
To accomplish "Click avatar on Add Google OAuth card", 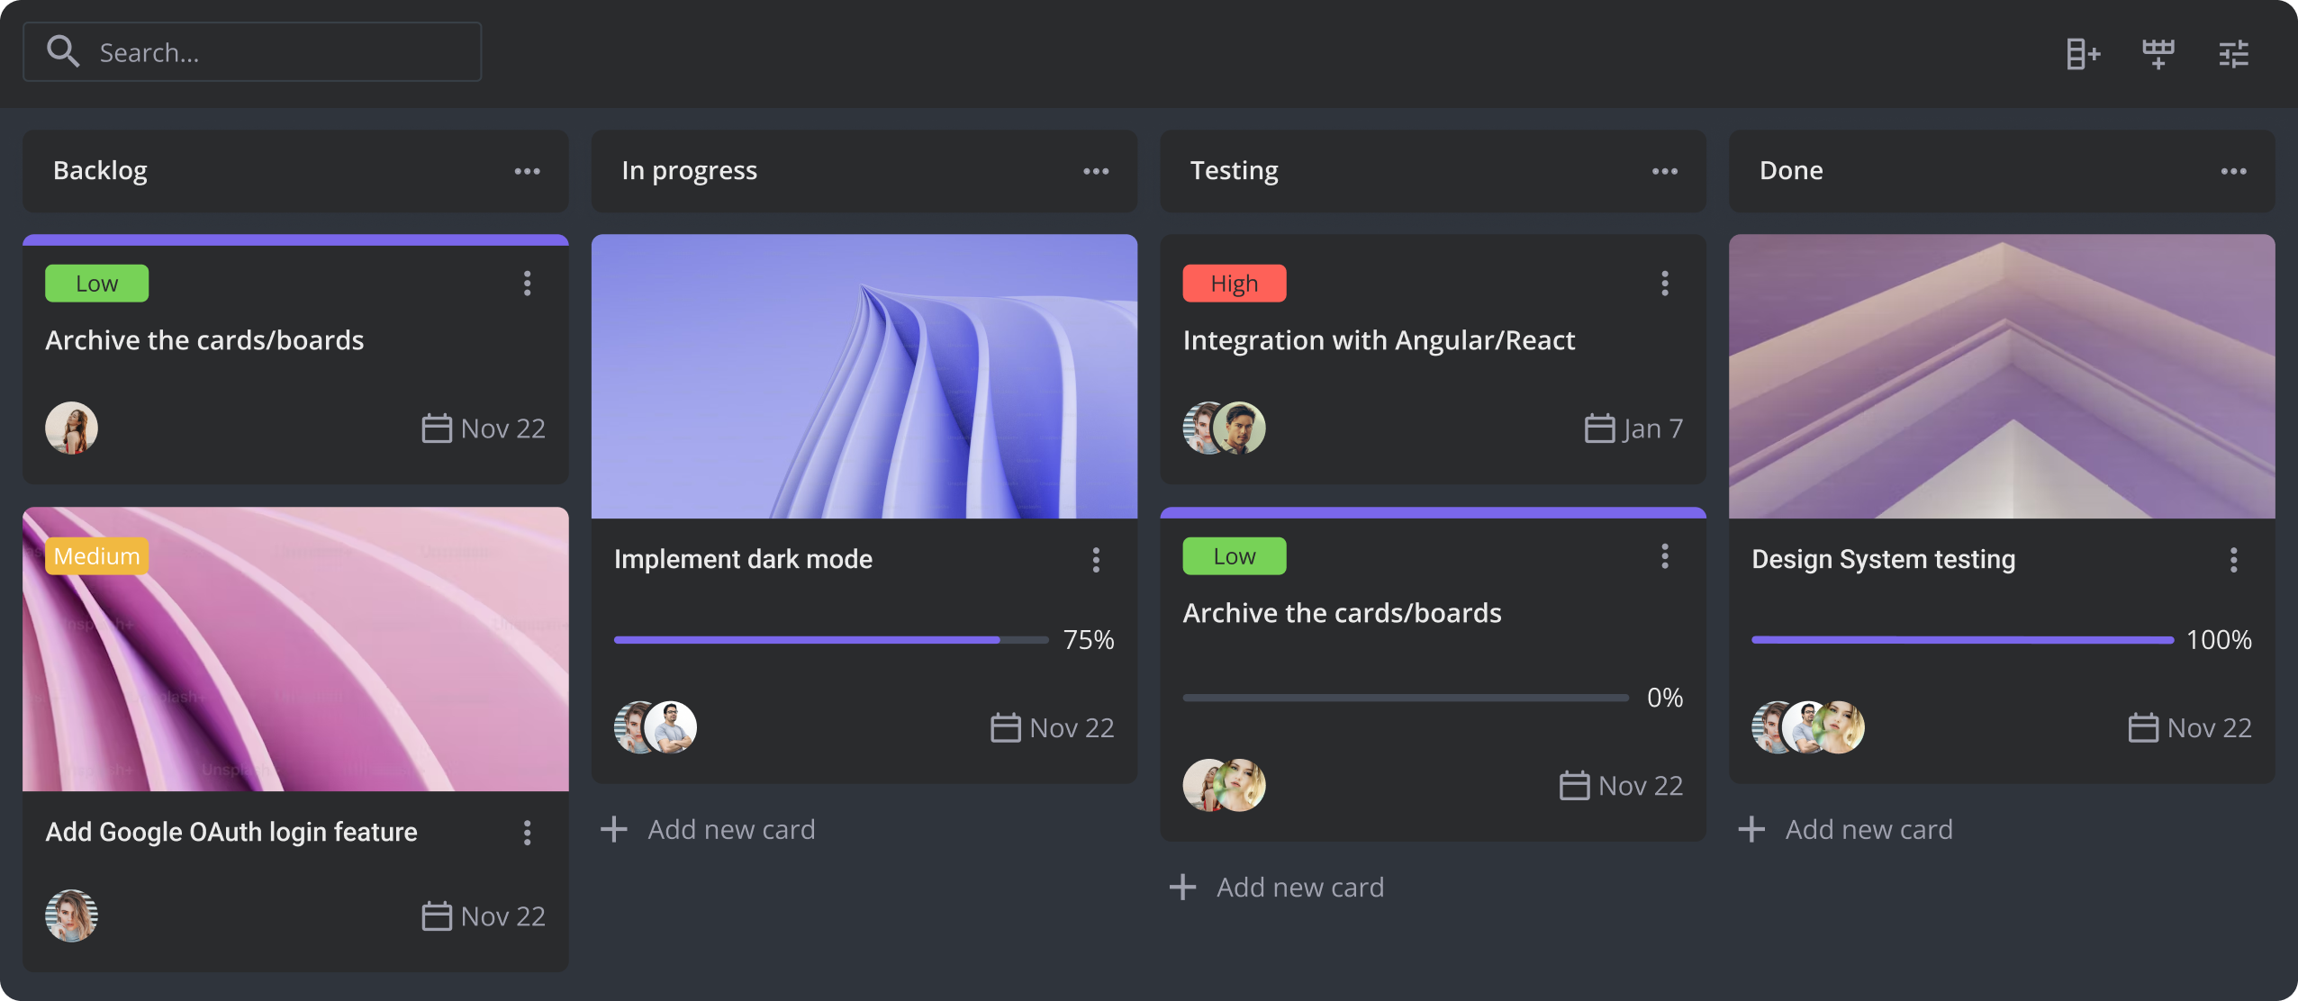I will pos(72,915).
